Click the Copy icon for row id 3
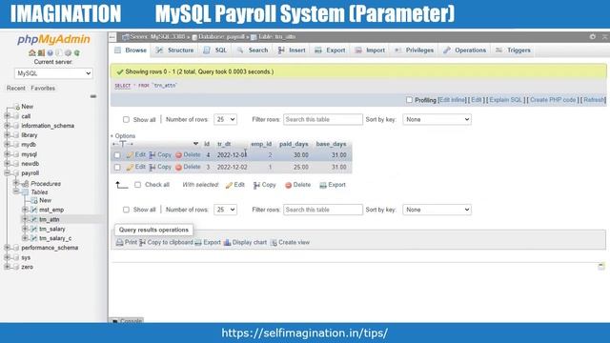This screenshot has height=343, width=610. tap(152, 168)
